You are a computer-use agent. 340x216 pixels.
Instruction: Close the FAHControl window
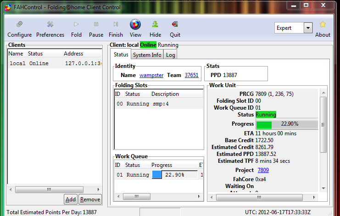tap(323, 5)
